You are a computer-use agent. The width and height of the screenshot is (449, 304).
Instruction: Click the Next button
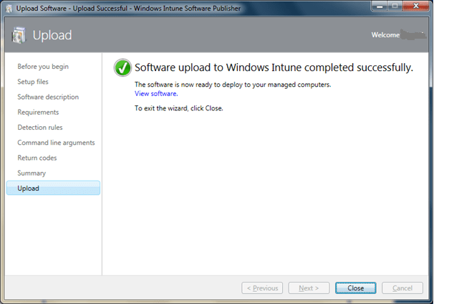pyautogui.click(x=309, y=288)
